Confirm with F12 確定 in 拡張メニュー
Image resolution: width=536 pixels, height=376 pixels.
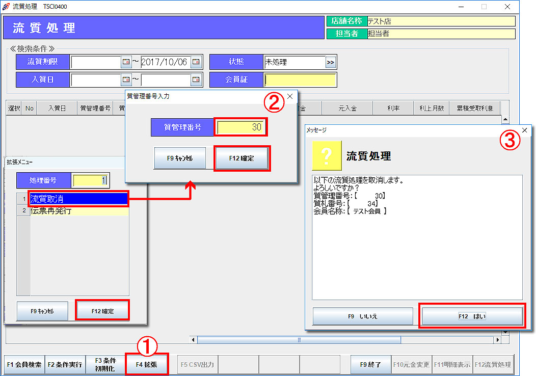(102, 311)
